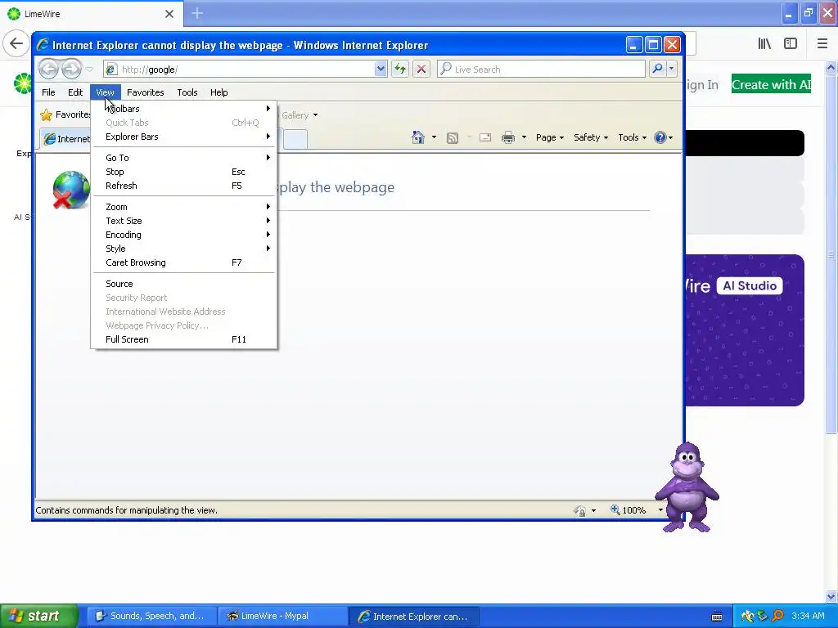Click the page icon in the address bar

(x=111, y=69)
